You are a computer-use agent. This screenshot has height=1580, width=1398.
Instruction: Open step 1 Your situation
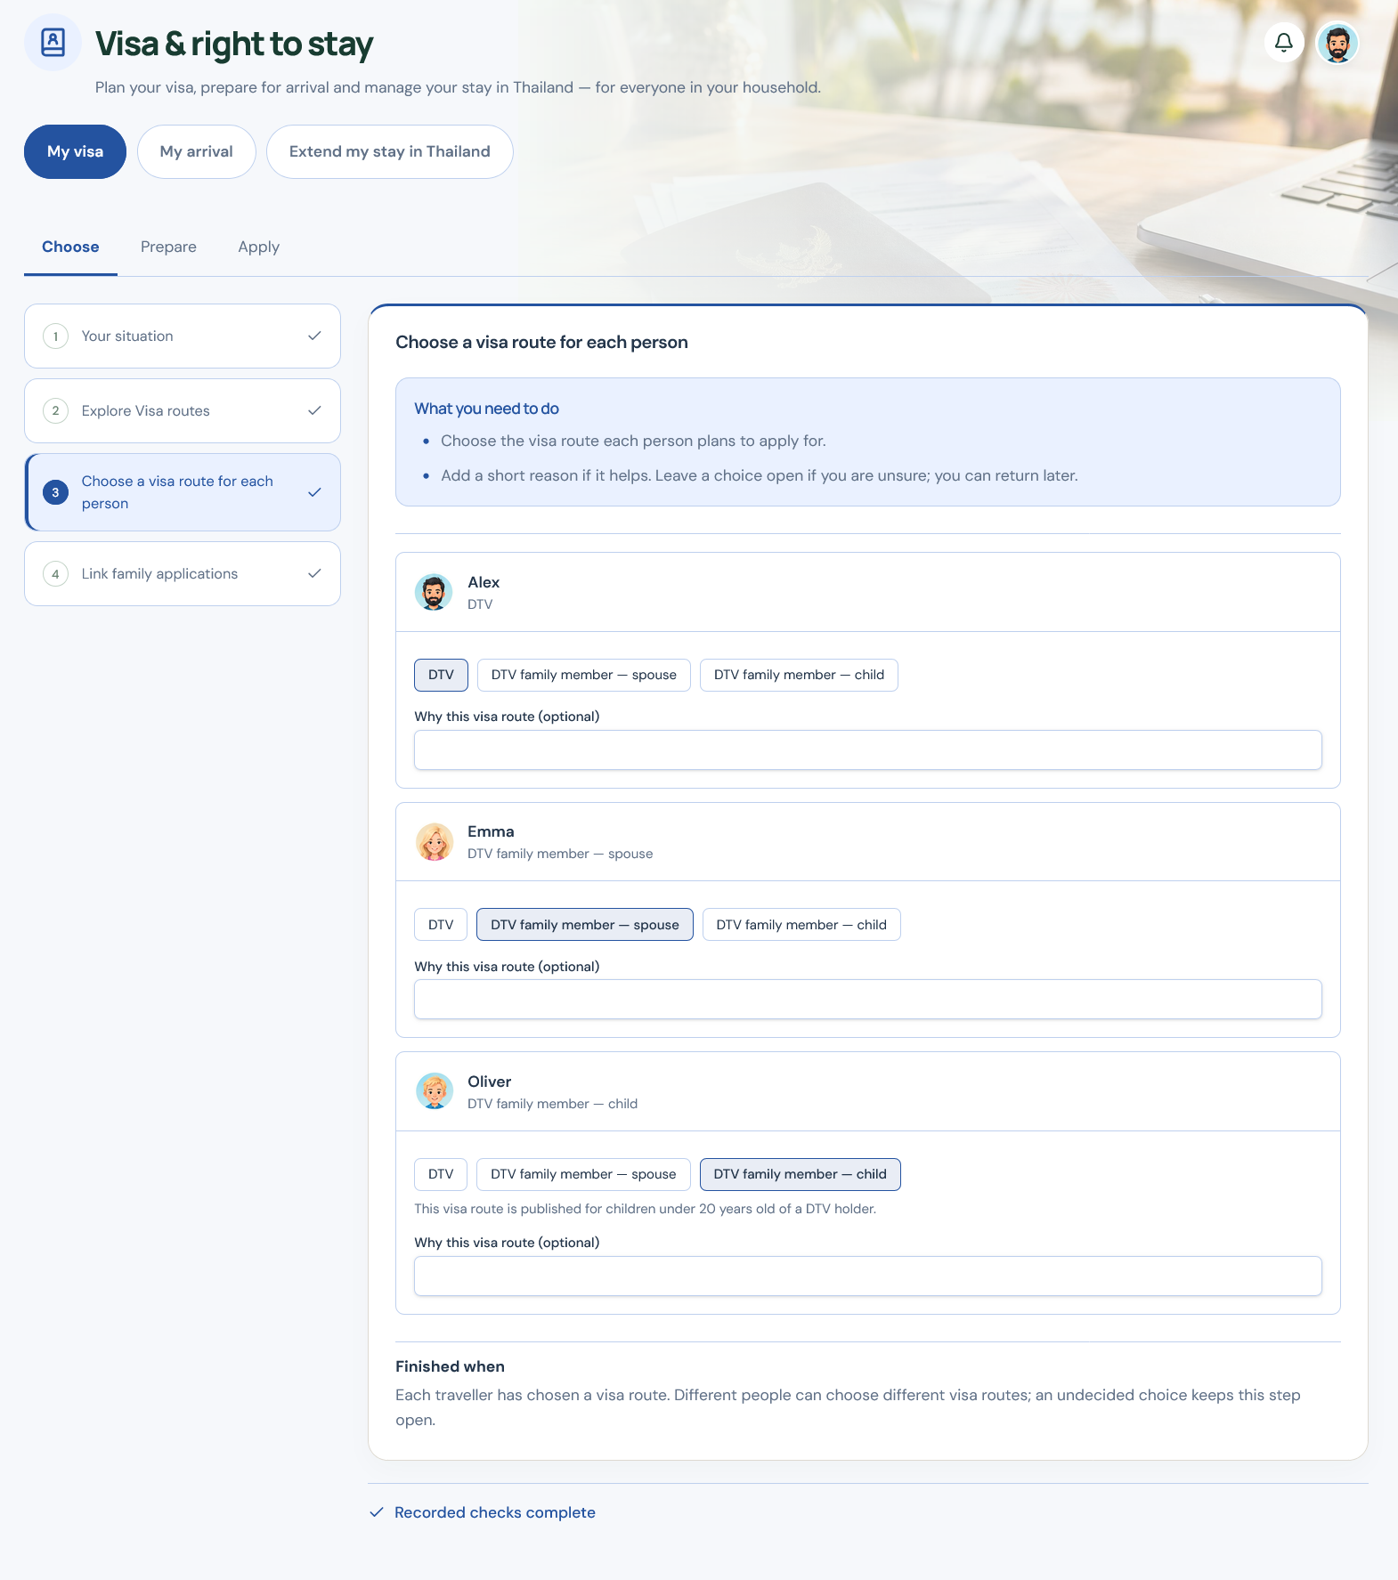(183, 336)
